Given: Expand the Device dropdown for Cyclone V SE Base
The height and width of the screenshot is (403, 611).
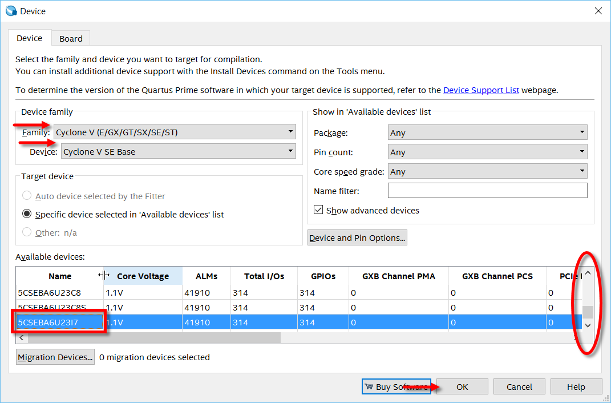Looking at the screenshot, I should (178, 152).
